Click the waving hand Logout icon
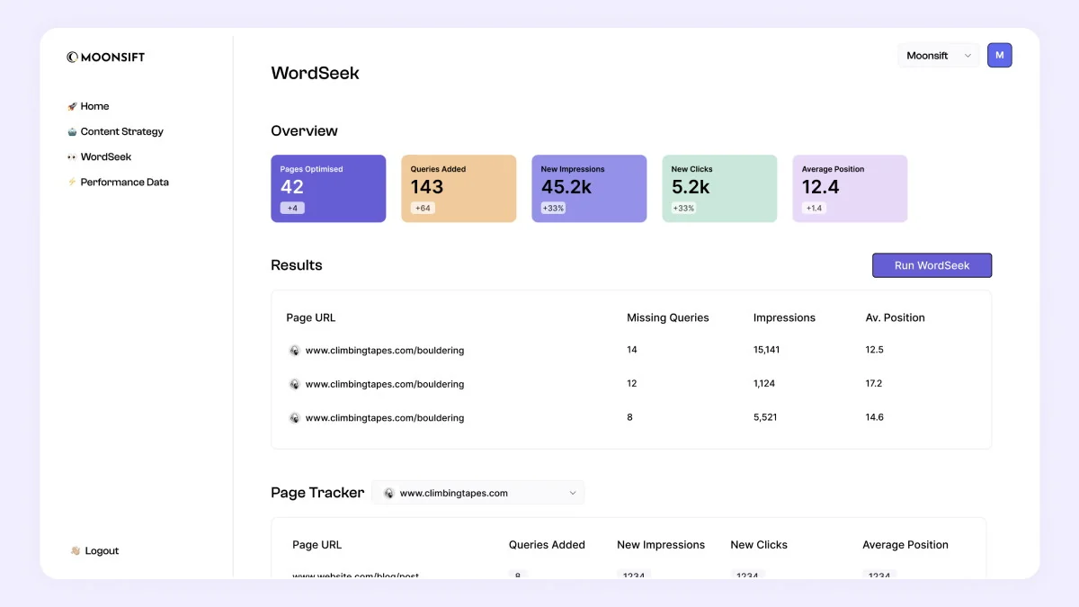Image resolution: width=1079 pixels, height=607 pixels. (x=76, y=550)
